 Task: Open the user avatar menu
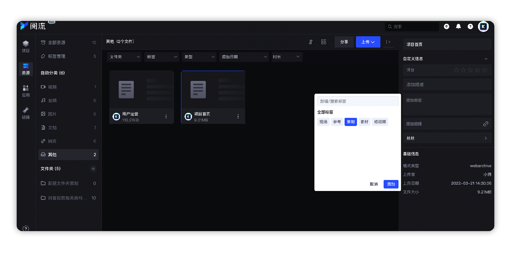[483, 26]
